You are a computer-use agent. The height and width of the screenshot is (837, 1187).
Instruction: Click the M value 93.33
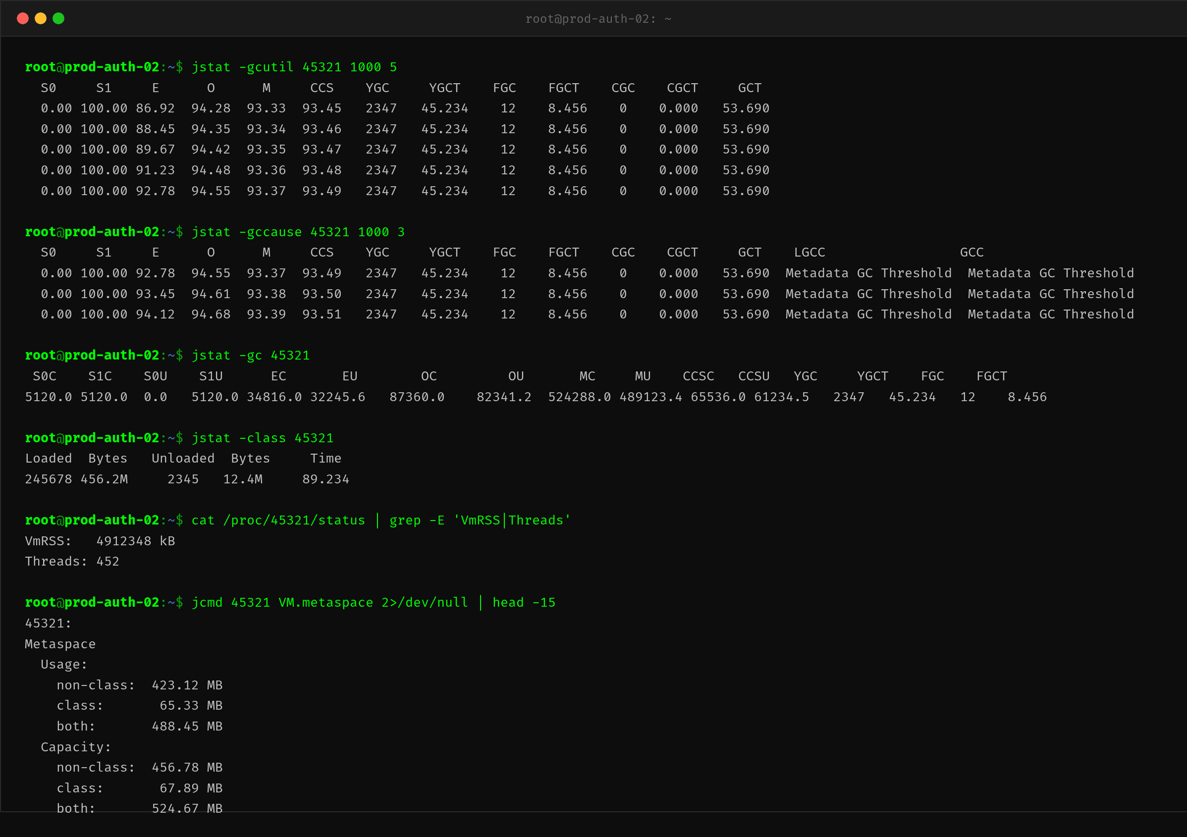pos(266,108)
